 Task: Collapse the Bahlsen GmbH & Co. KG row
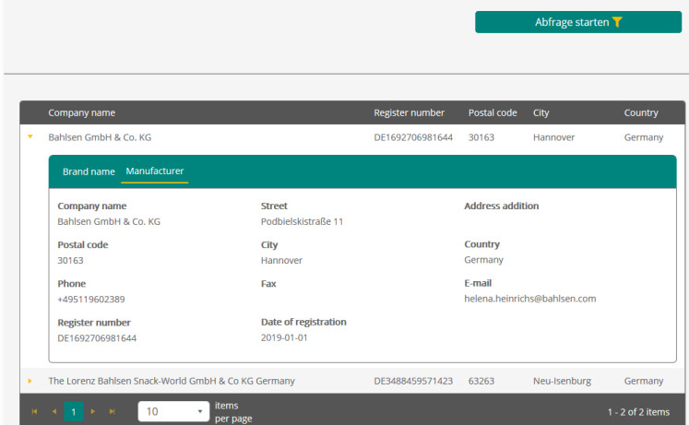coord(30,137)
